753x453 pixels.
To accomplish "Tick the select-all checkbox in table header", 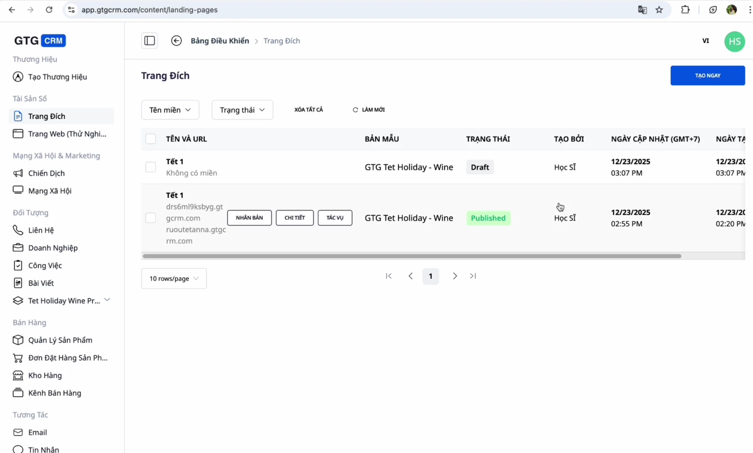I will pos(151,139).
